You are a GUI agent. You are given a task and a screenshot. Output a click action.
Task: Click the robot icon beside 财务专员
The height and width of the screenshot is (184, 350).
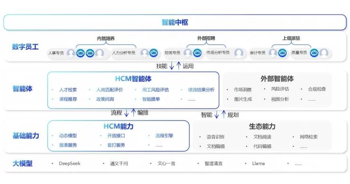pyautogui.click(x=197, y=53)
